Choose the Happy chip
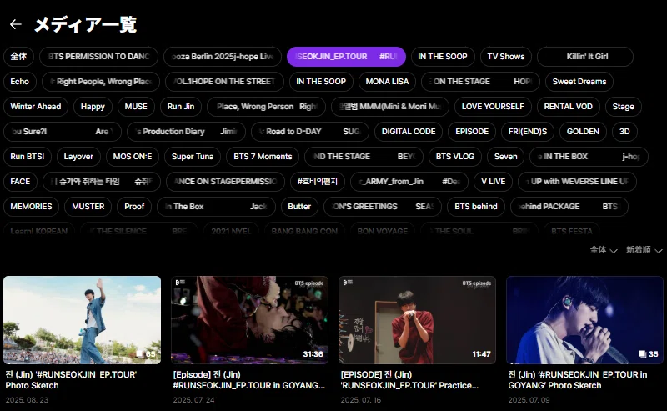Viewport: 667px width, 411px height. [93, 107]
